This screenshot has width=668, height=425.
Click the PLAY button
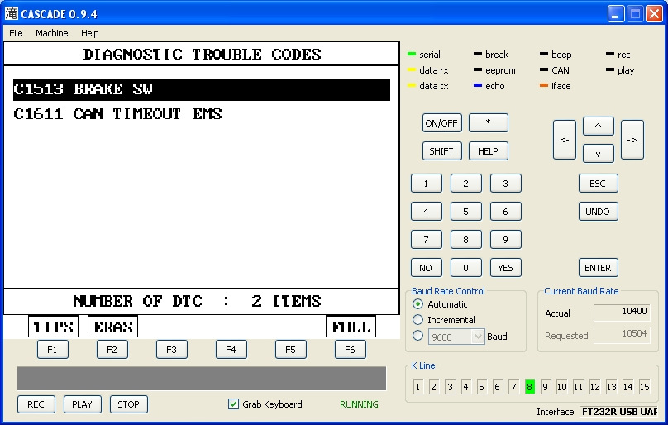(x=83, y=404)
